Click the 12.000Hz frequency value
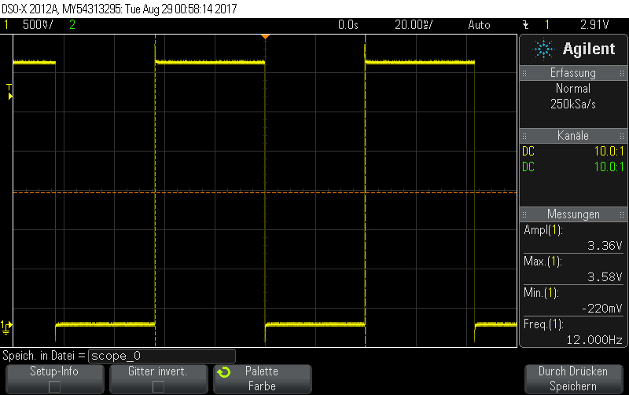This screenshot has width=629, height=395. pos(594,340)
